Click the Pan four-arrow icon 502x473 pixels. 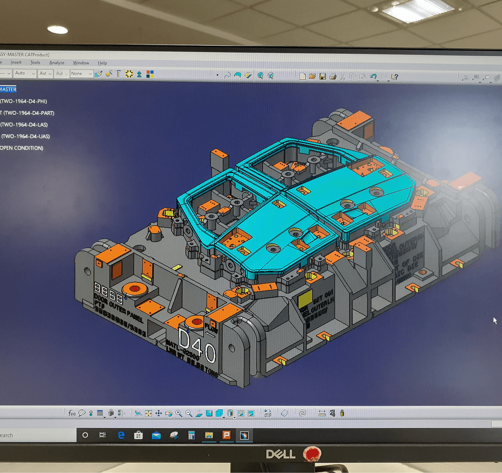point(159,413)
